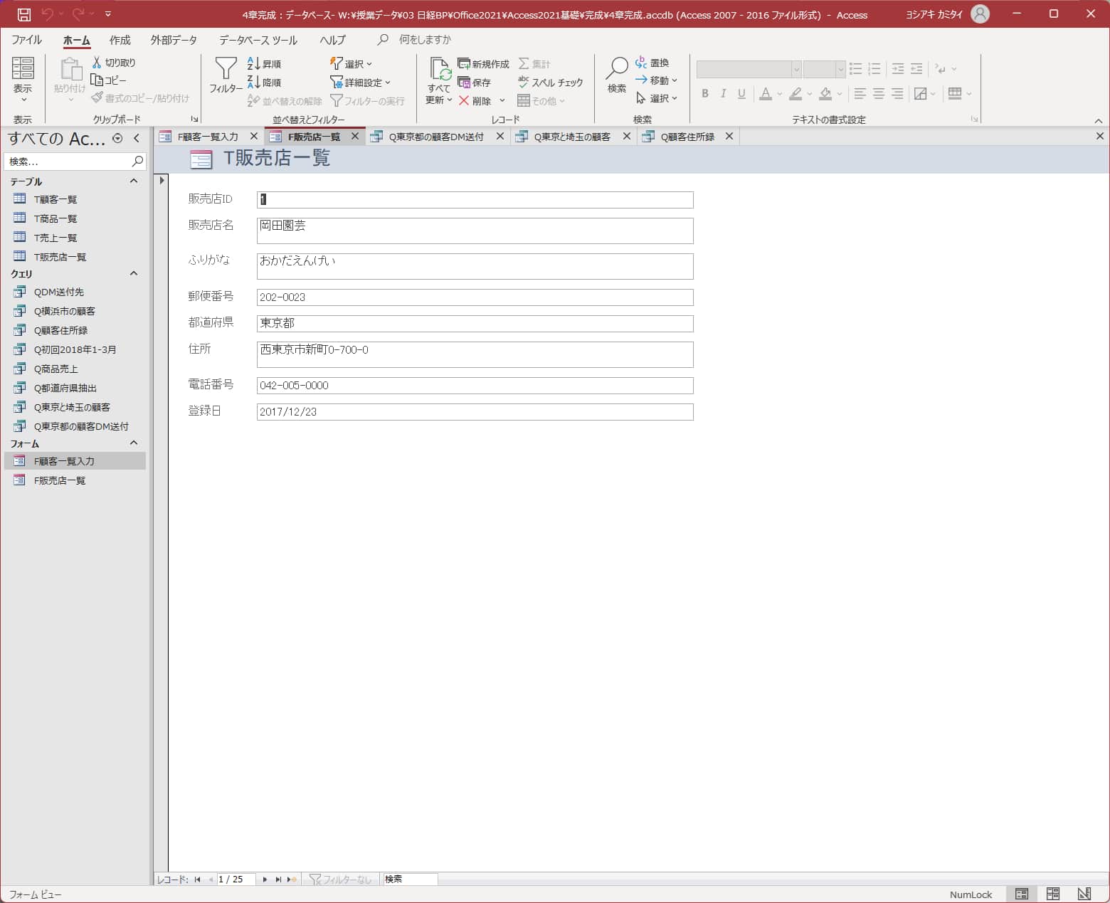Viewport: 1110px width, 903px height.
Task: Switch to Layout view in status bar
Action: (x=1053, y=894)
